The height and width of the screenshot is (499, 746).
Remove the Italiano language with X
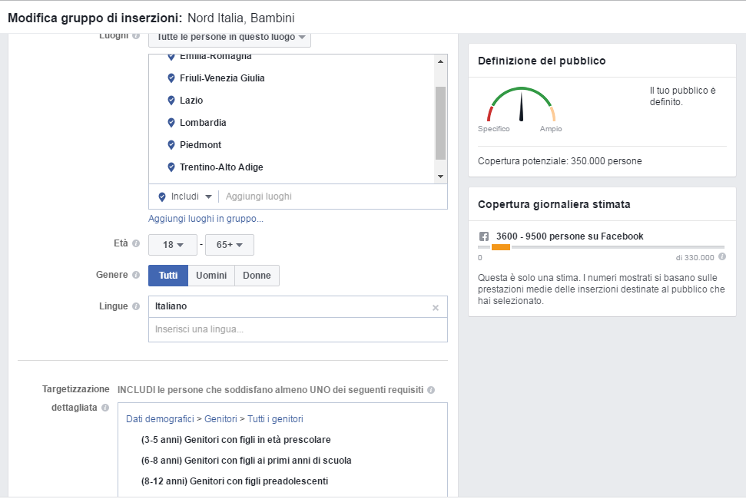[436, 308]
